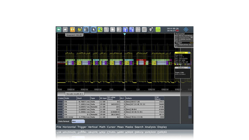The height and width of the screenshot is (140, 249).
Task: Select the blue Cursor measurement icon
Action: click(x=125, y=30)
